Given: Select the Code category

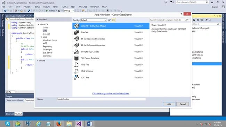Looking at the screenshot, I should [45, 27].
